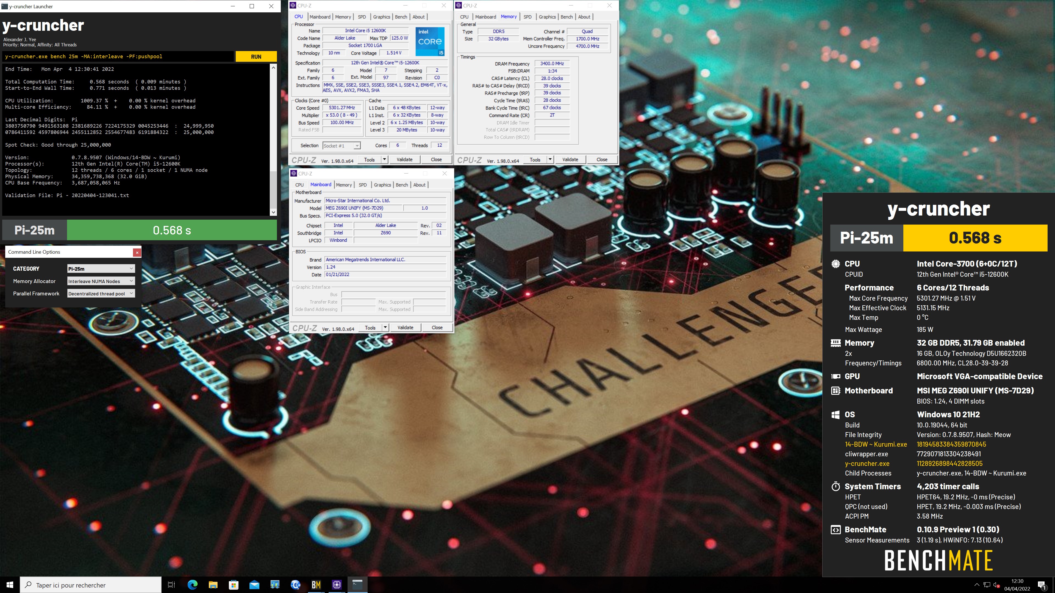This screenshot has width=1055, height=593.
Task: Click Validate in CPU-Z CPU window
Action: pyautogui.click(x=405, y=160)
